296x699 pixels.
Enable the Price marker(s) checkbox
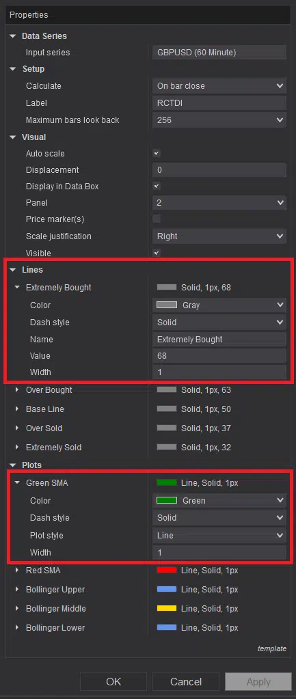coord(157,219)
